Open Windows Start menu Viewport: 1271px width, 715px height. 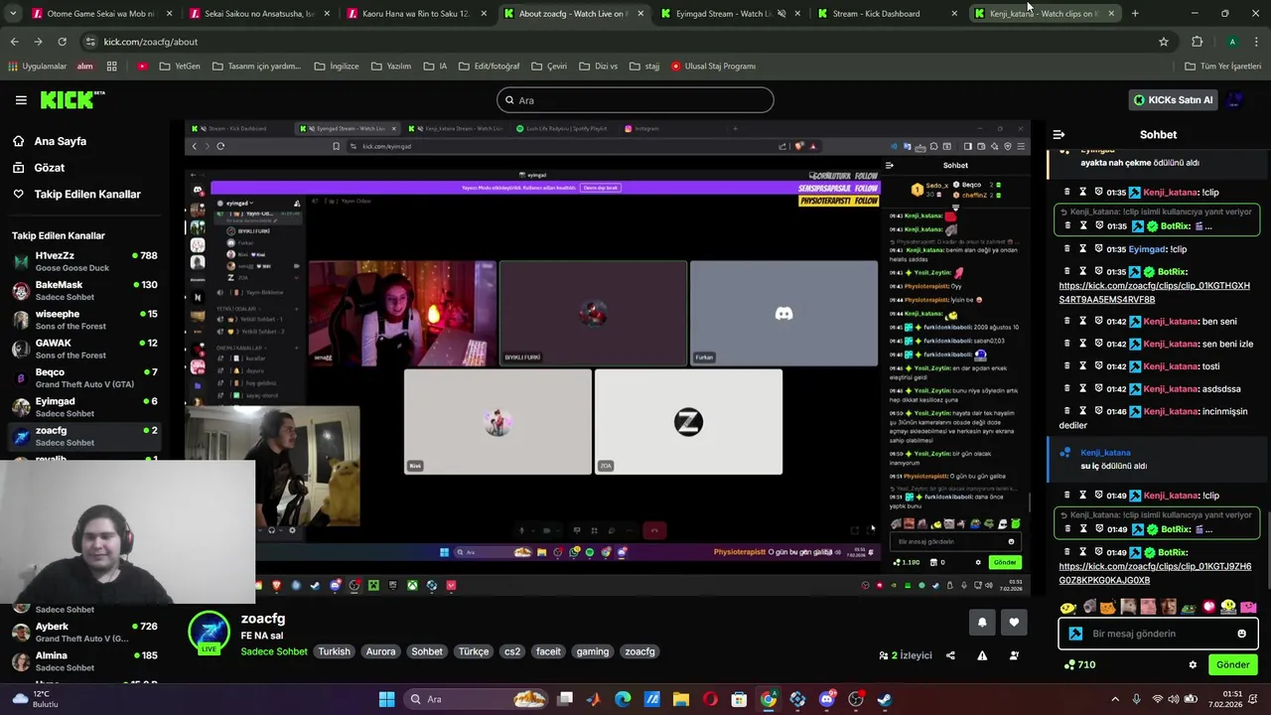[386, 699]
